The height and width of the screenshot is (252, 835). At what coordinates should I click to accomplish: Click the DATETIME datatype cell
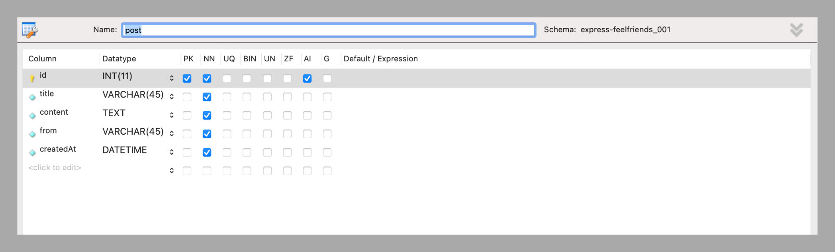[x=125, y=150]
